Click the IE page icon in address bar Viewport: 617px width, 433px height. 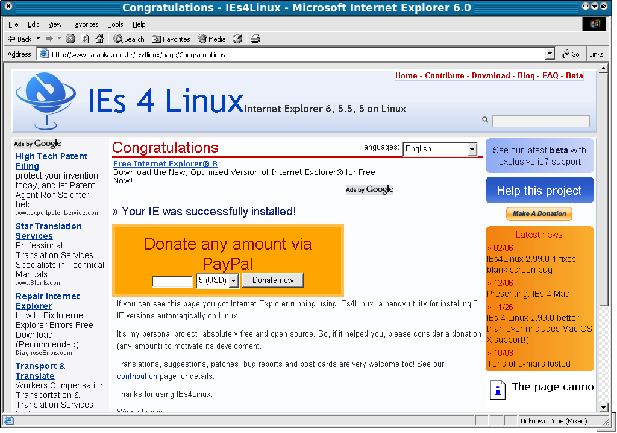[45, 54]
